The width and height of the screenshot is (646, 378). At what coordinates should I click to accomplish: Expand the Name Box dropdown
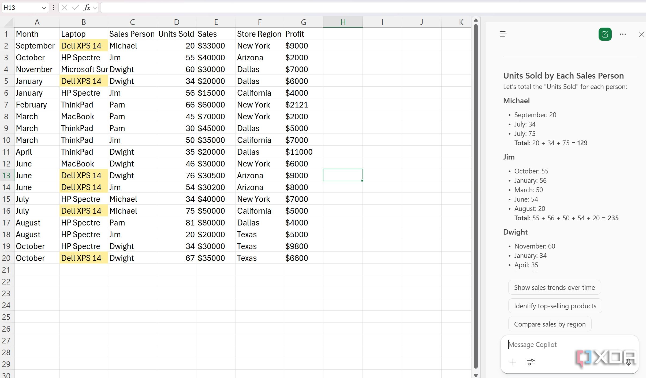(x=44, y=8)
